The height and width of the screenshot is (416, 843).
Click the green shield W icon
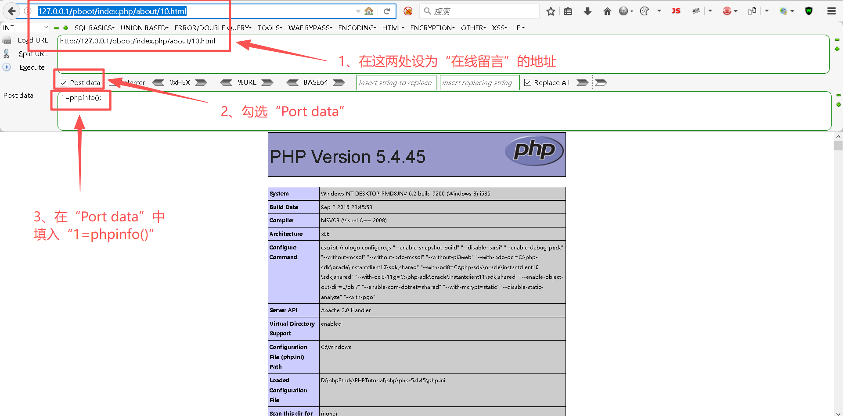coord(809,11)
